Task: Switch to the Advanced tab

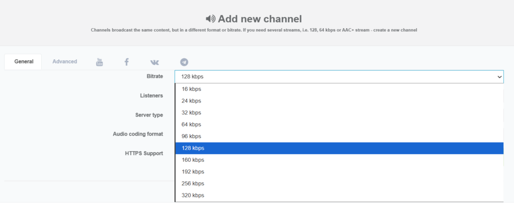Action: point(65,62)
